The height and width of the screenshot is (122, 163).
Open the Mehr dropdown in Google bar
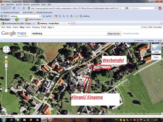coord(51,27)
